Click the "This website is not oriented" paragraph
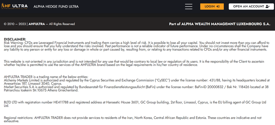 tap(134, 63)
